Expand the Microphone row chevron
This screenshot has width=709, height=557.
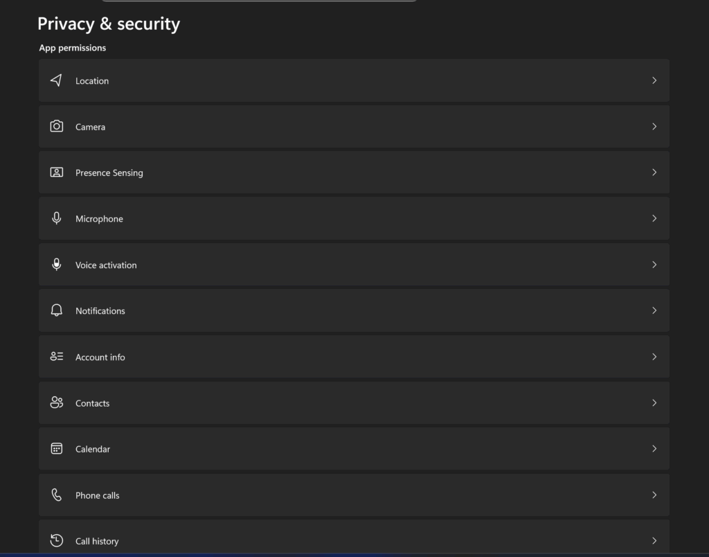coord(654,218)
